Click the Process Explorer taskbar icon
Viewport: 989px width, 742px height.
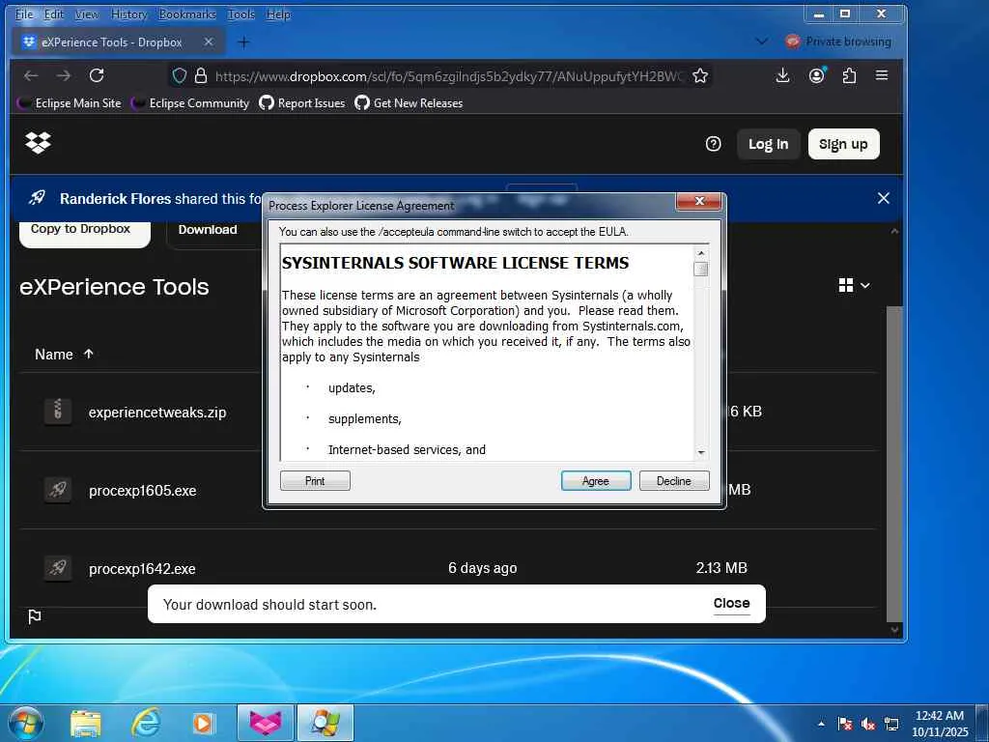coord(325,723)
